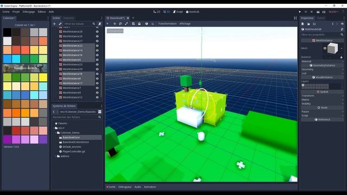This screenshot has height=195, width=347.
Task: Expand the Matrix section
Action: click(322, 100)
